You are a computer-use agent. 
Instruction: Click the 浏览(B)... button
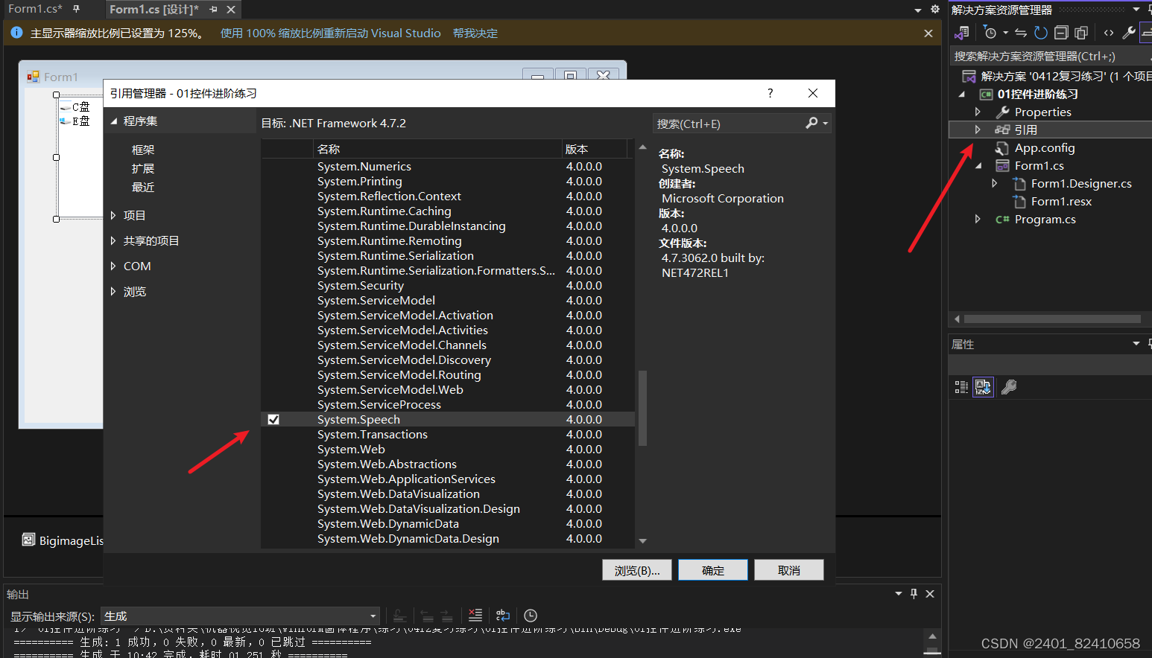point(637,570)
